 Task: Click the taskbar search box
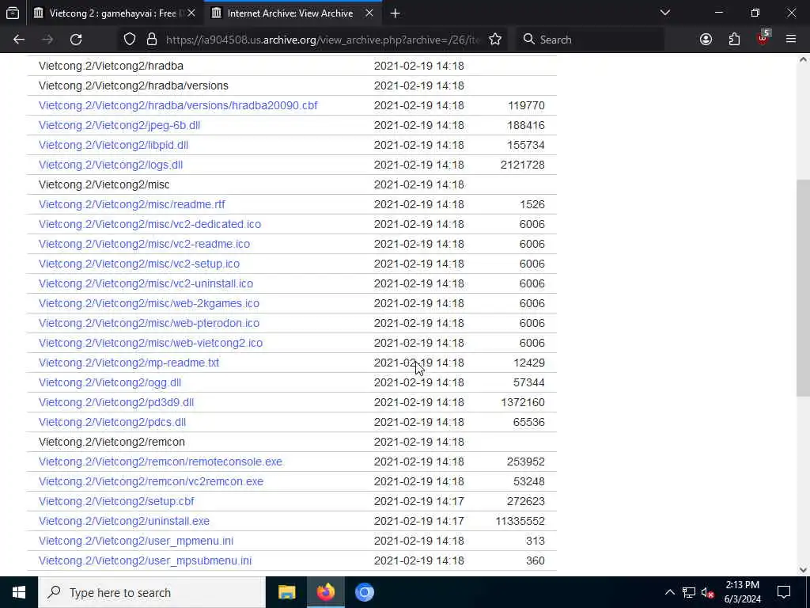152,592
